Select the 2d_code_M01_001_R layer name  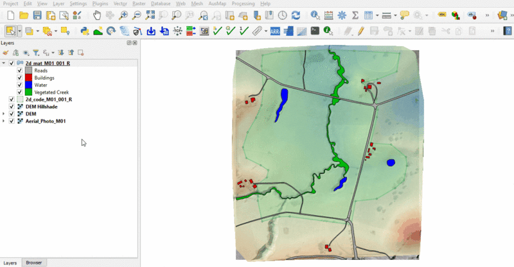click(48, 99)
